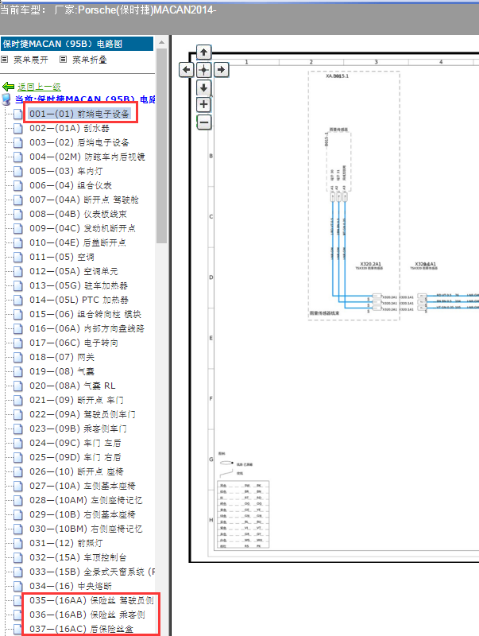
Task: Open 010—(04E) 后盖断开点 diagram
Action: (78, 242)
